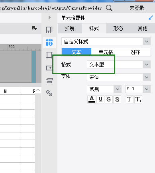Viewport: 155px width, 173px height.
Task: Open the 自定义样式 dropdown
Action: click(106, 41)
